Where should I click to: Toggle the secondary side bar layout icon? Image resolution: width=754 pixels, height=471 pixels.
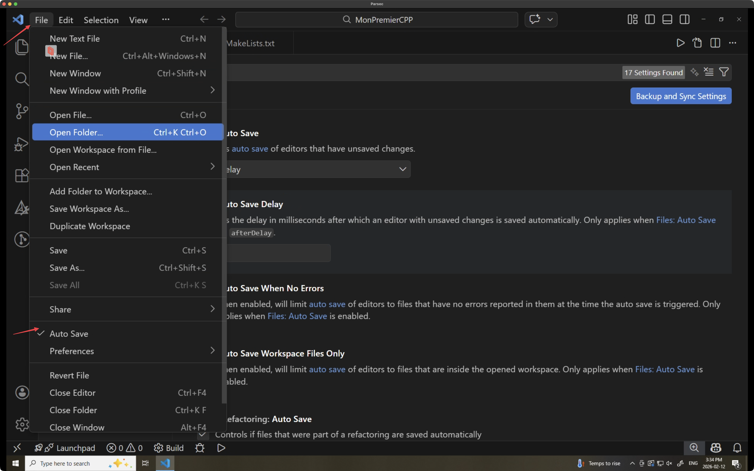[685, 19]
